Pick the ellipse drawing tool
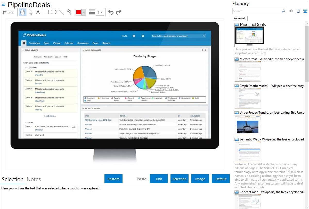This screenshot has height=209, width=309. pos(54,12)
